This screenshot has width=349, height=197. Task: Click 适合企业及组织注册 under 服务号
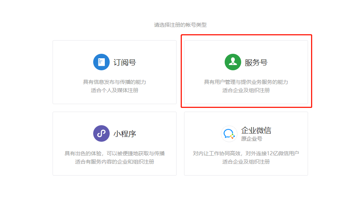[x=246, y=90]
